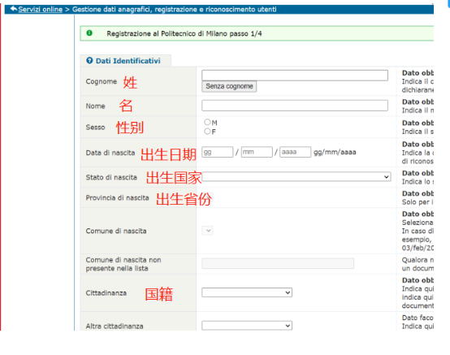The height and width of the screenshot is (355, 450).
Task: Open the Dati Identificativi tab
Action: point(126,61)
